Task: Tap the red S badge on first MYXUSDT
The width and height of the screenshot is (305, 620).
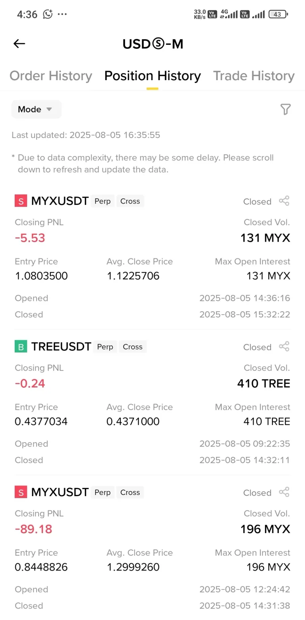Action: (21, 201)
